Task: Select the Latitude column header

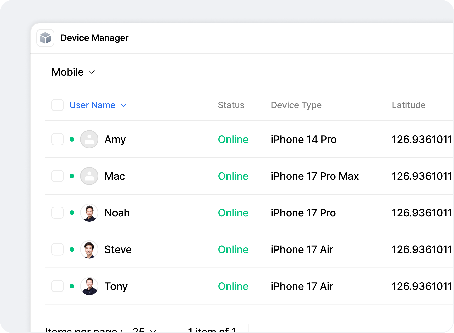Action: coord(409,105)
